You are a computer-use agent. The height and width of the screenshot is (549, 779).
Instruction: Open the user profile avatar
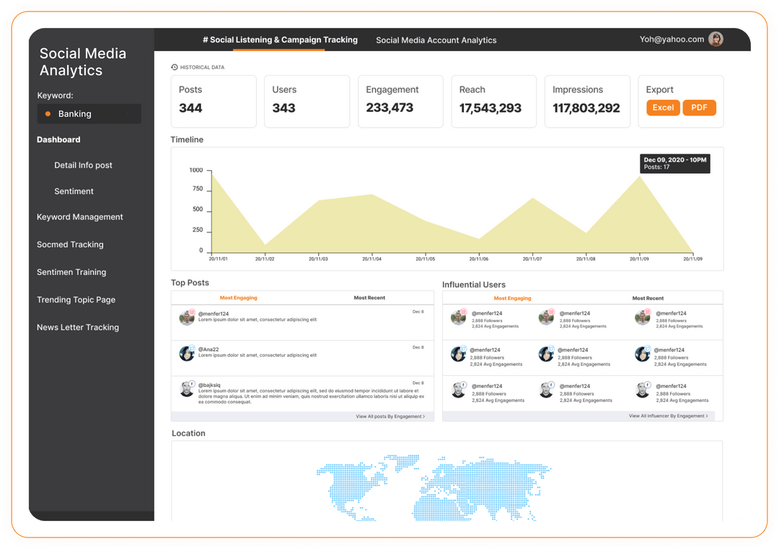(716, 39)
